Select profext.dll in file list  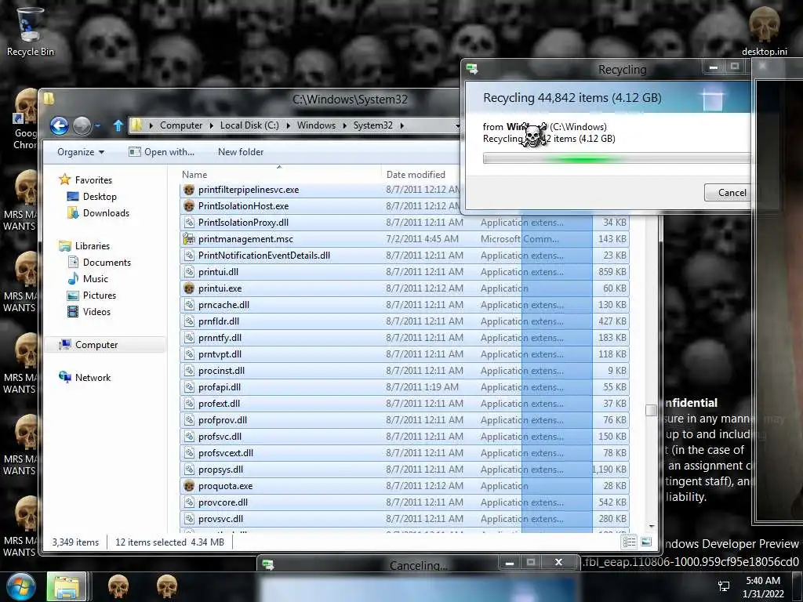(405, 404)
